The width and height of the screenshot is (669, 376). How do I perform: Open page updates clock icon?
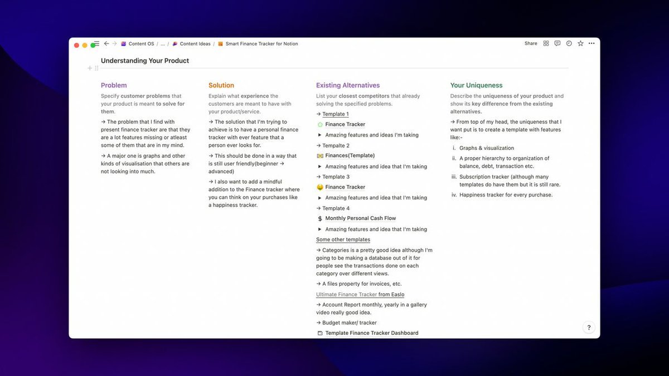569,43
